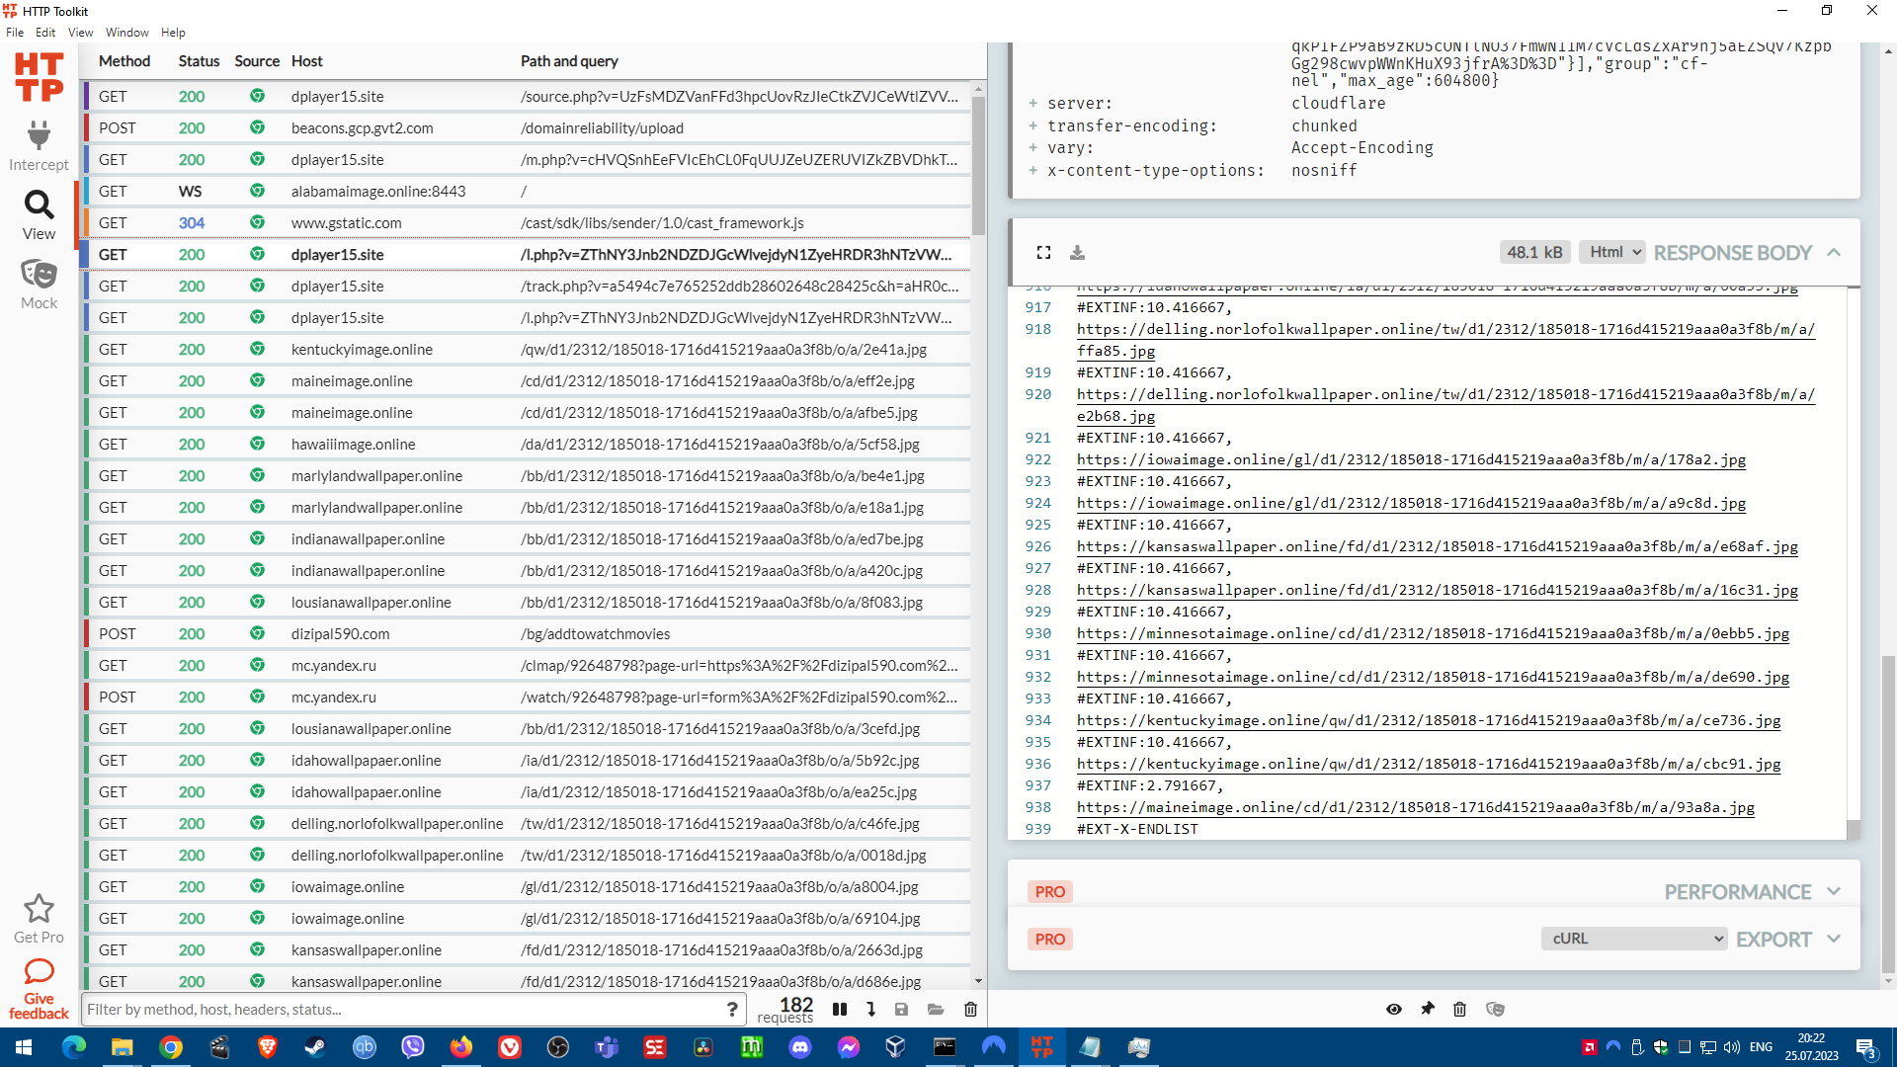
Task: Toggle auto-scroll to newest request
Action: click(x=870, y=1009)
